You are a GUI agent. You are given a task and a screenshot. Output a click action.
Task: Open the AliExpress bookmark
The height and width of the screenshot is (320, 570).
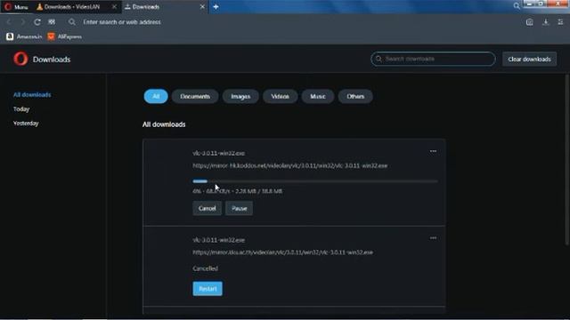point(65,36)
